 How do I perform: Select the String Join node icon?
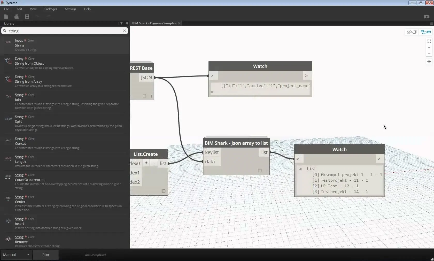8,97
